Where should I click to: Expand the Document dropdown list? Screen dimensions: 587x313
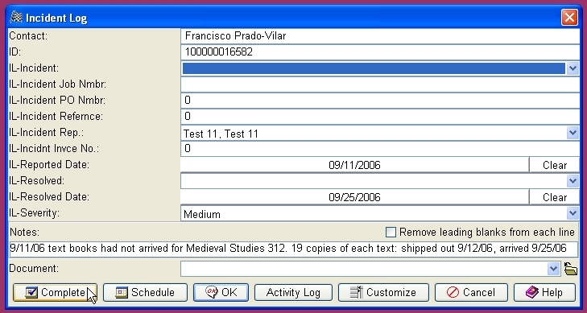[554, 269]
